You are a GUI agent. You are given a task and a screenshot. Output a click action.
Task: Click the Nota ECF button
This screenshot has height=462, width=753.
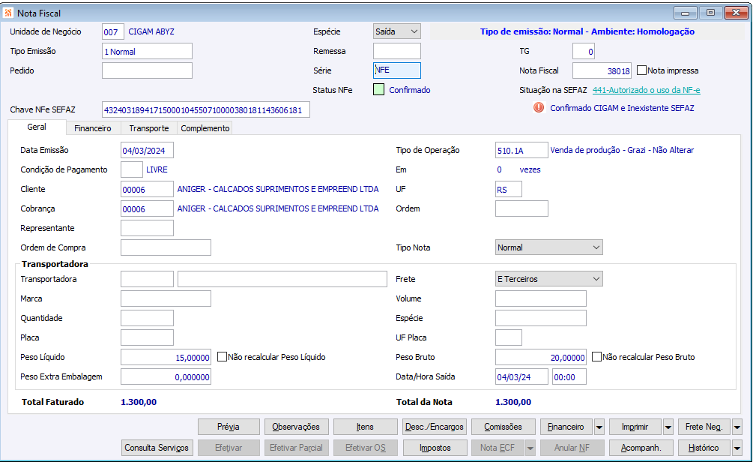(498, 448)
